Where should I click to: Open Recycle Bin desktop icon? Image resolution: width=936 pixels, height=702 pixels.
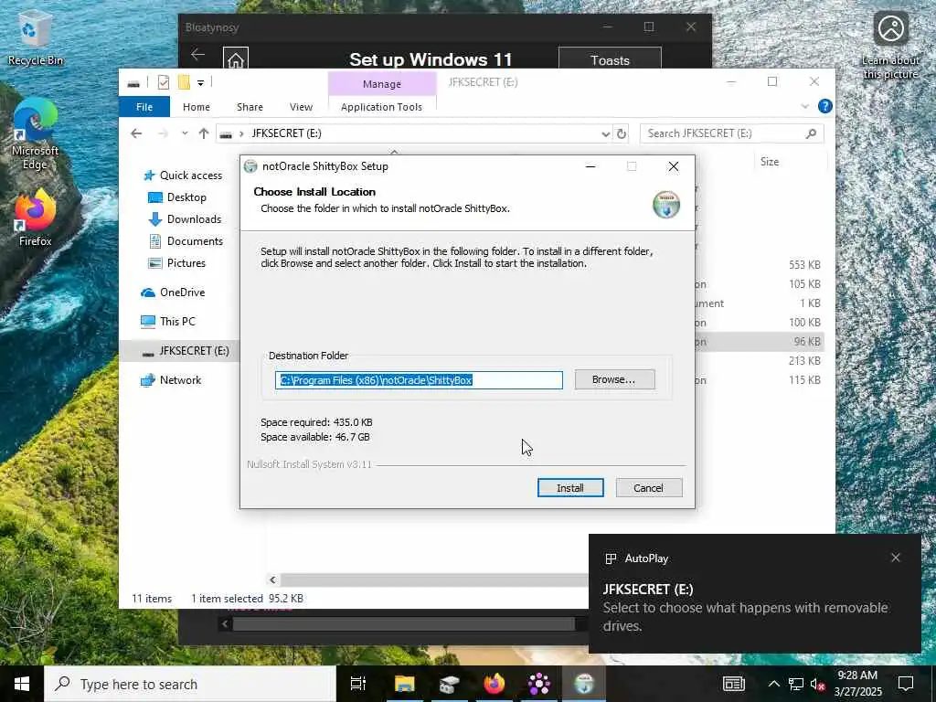click(x=35, y=39)
